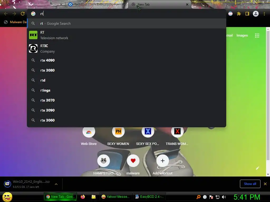Click the 5:41 PM clock
Image resolution: width=270 pixels, height=202 pixels.
[247, 197]
